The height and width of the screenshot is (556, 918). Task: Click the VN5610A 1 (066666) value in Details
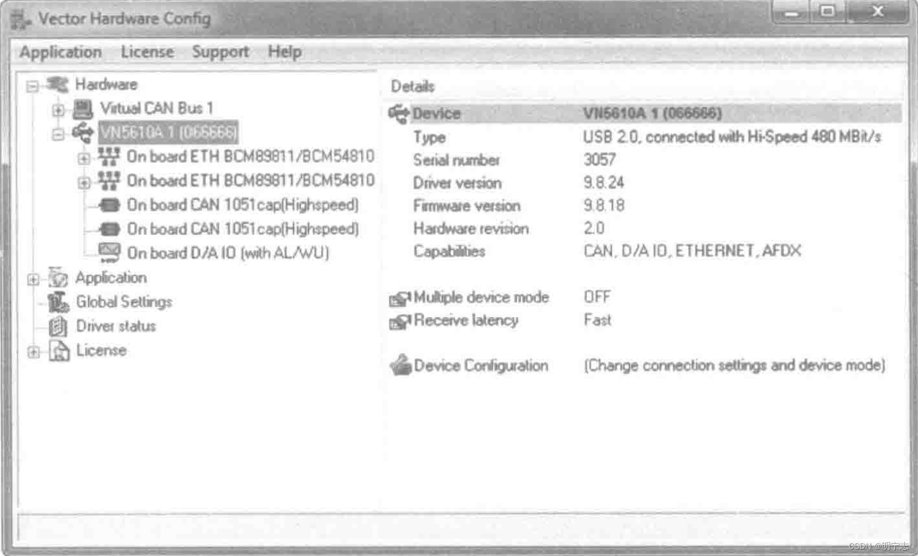click(x=653, y=113)
